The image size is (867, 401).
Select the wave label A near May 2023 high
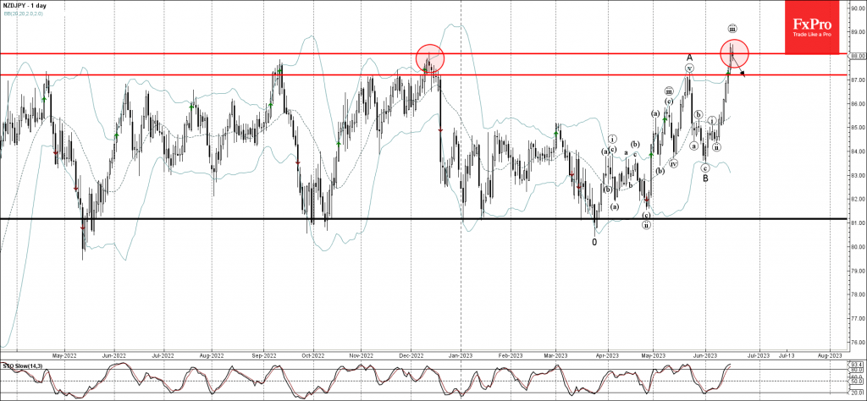(x=690, y=58)
